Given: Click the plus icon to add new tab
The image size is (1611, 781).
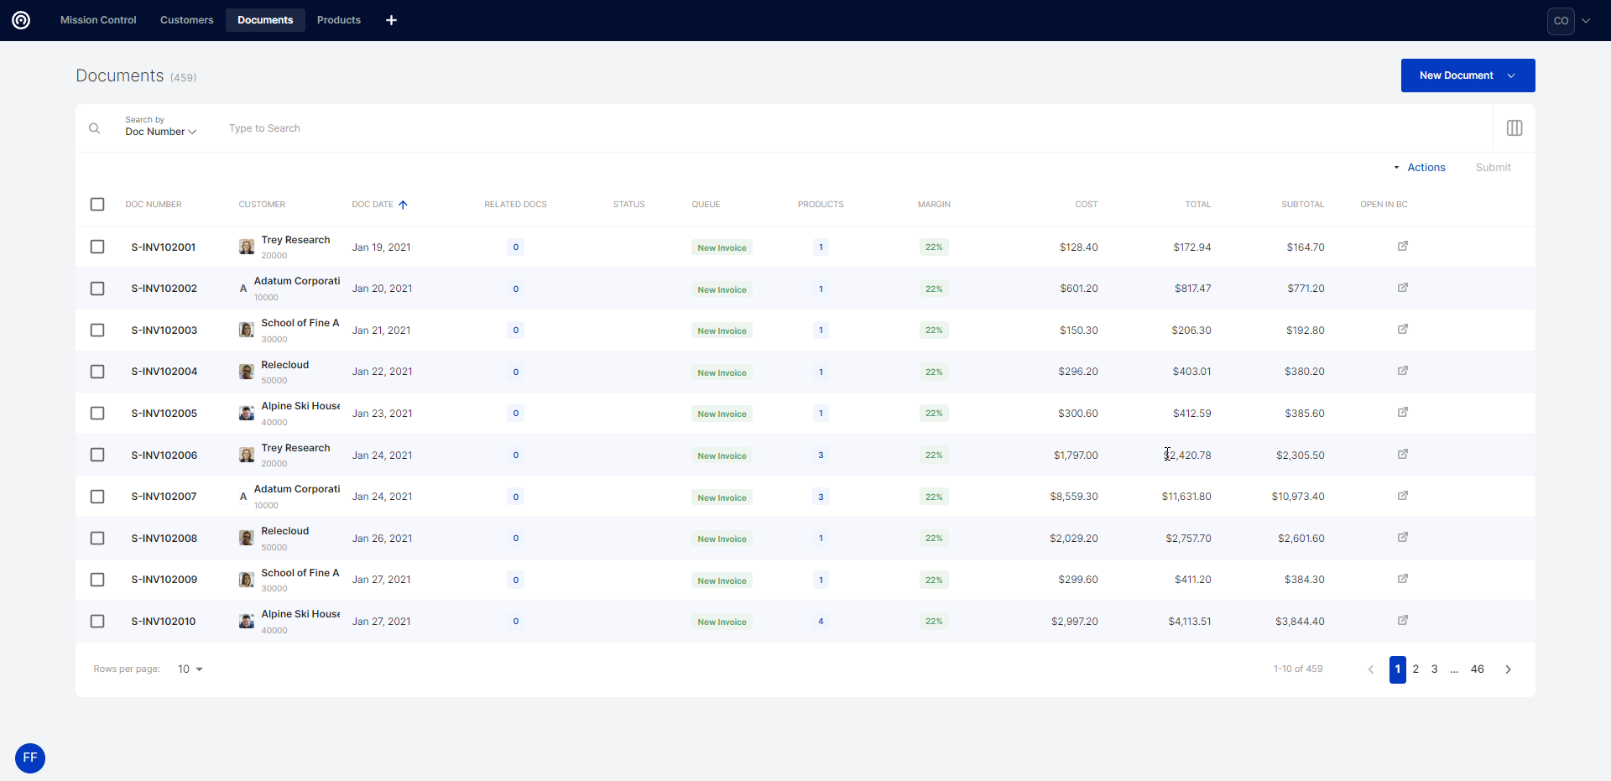Looking at the screenshot, I should 391,20.
